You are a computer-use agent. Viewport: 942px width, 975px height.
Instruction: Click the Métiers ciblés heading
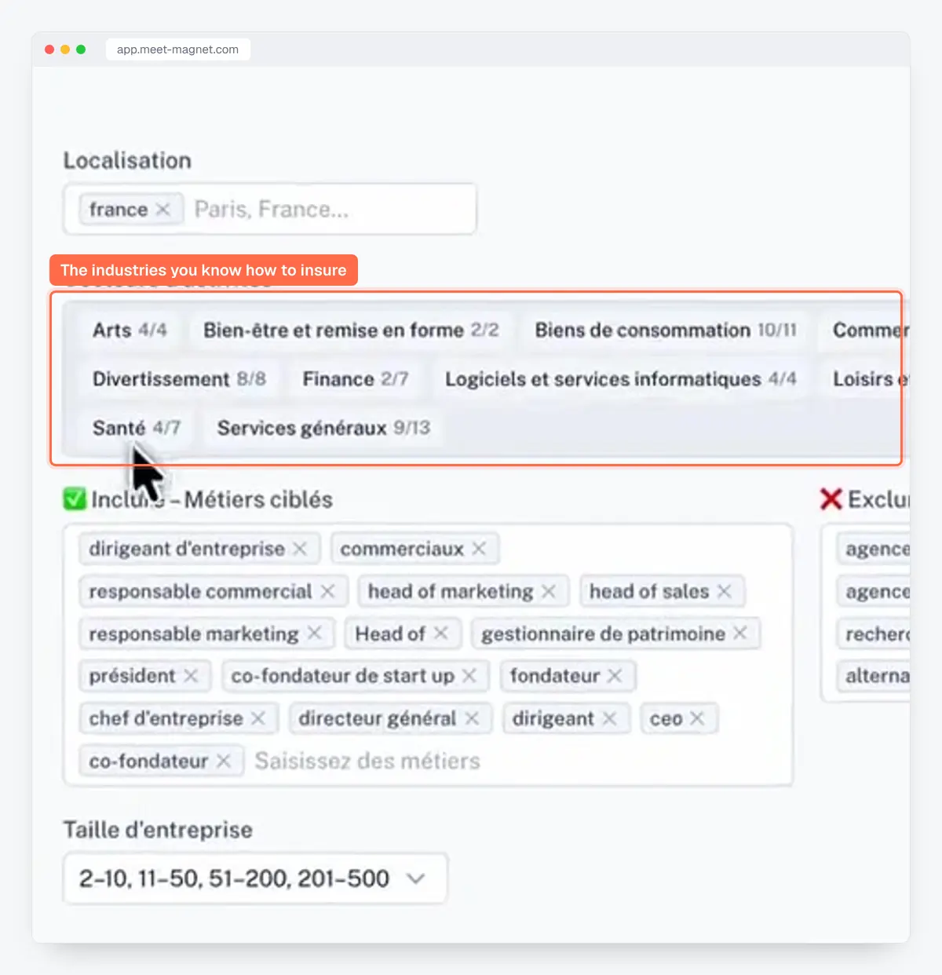258,499
